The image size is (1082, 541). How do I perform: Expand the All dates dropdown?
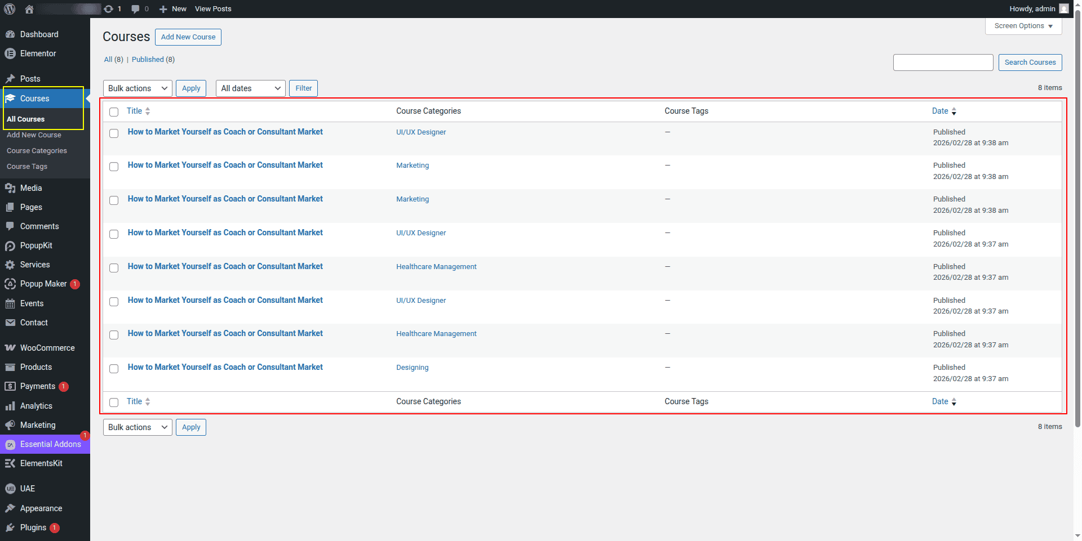pos(250,88)
